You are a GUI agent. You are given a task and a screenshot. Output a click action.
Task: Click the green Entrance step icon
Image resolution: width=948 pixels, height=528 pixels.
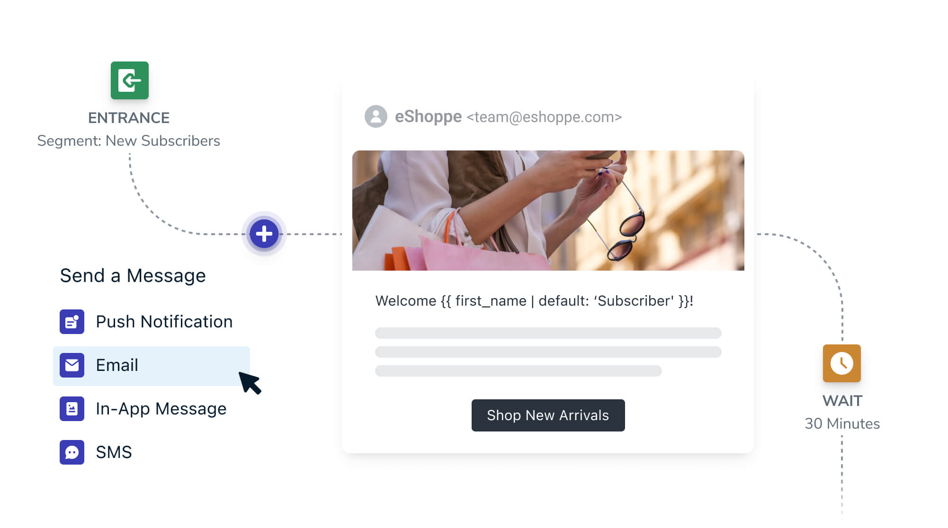(x=129, y=80)
